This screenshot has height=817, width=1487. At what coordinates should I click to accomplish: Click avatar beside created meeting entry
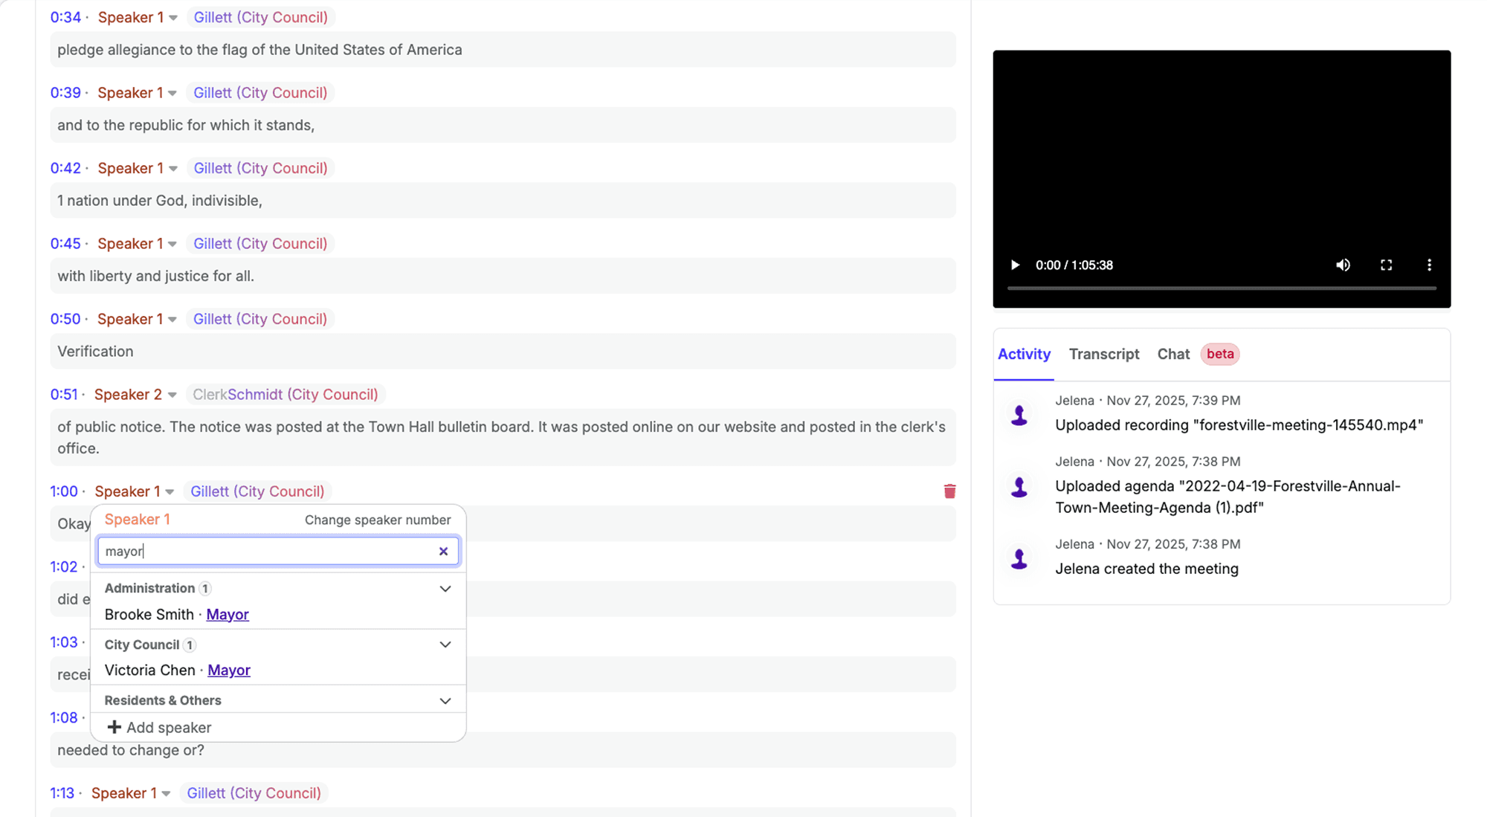coord(1019,558)
